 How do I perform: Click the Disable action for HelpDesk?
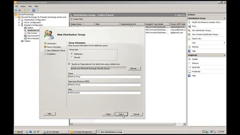click(x=195, y=59)
